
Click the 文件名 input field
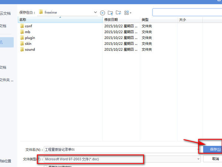(122, 150)
